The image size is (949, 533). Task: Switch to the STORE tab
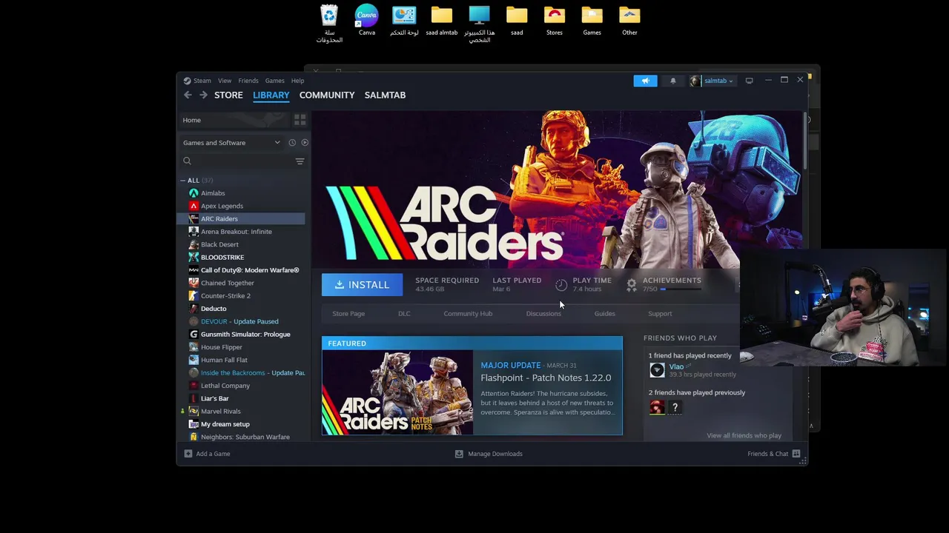click(228, 95)
